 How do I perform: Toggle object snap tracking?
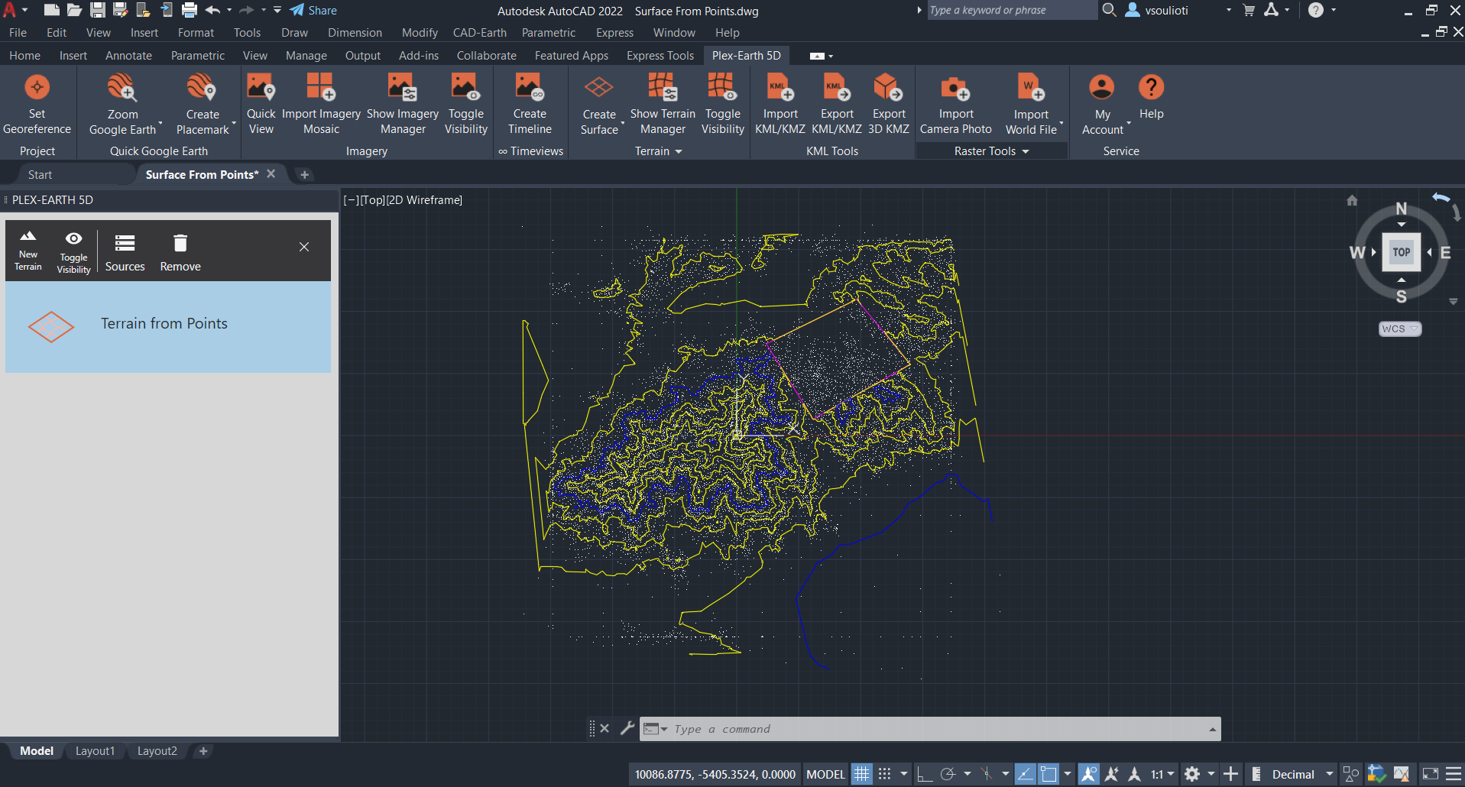[1025, 774]
